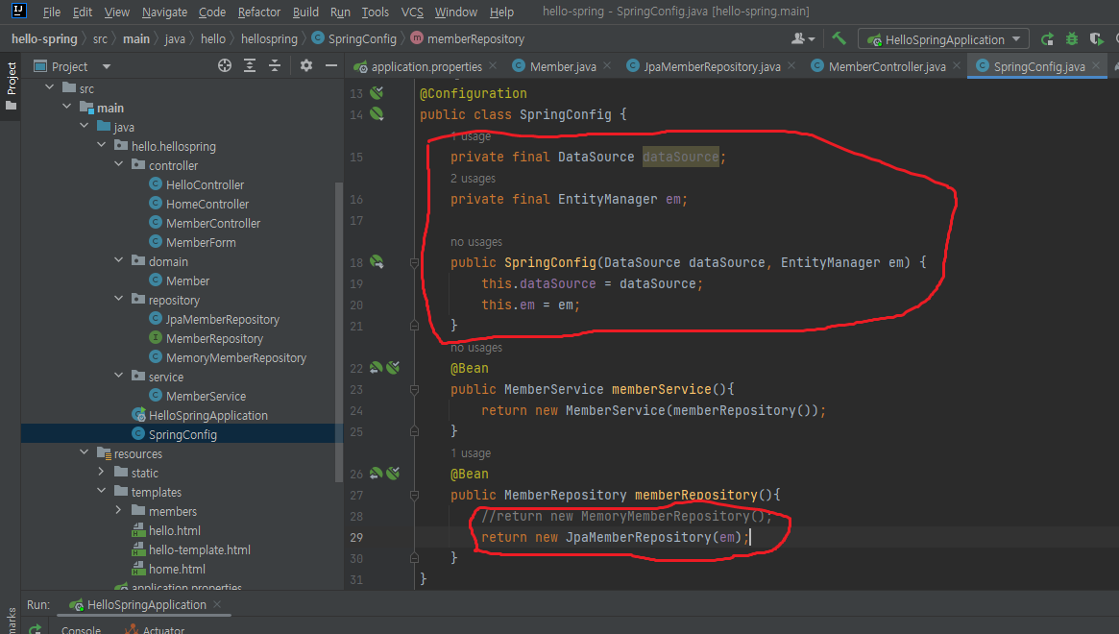1119x634 pixels.
Task: Collapse the repository package
Action: pyautogui.click(x=118, y=299)
